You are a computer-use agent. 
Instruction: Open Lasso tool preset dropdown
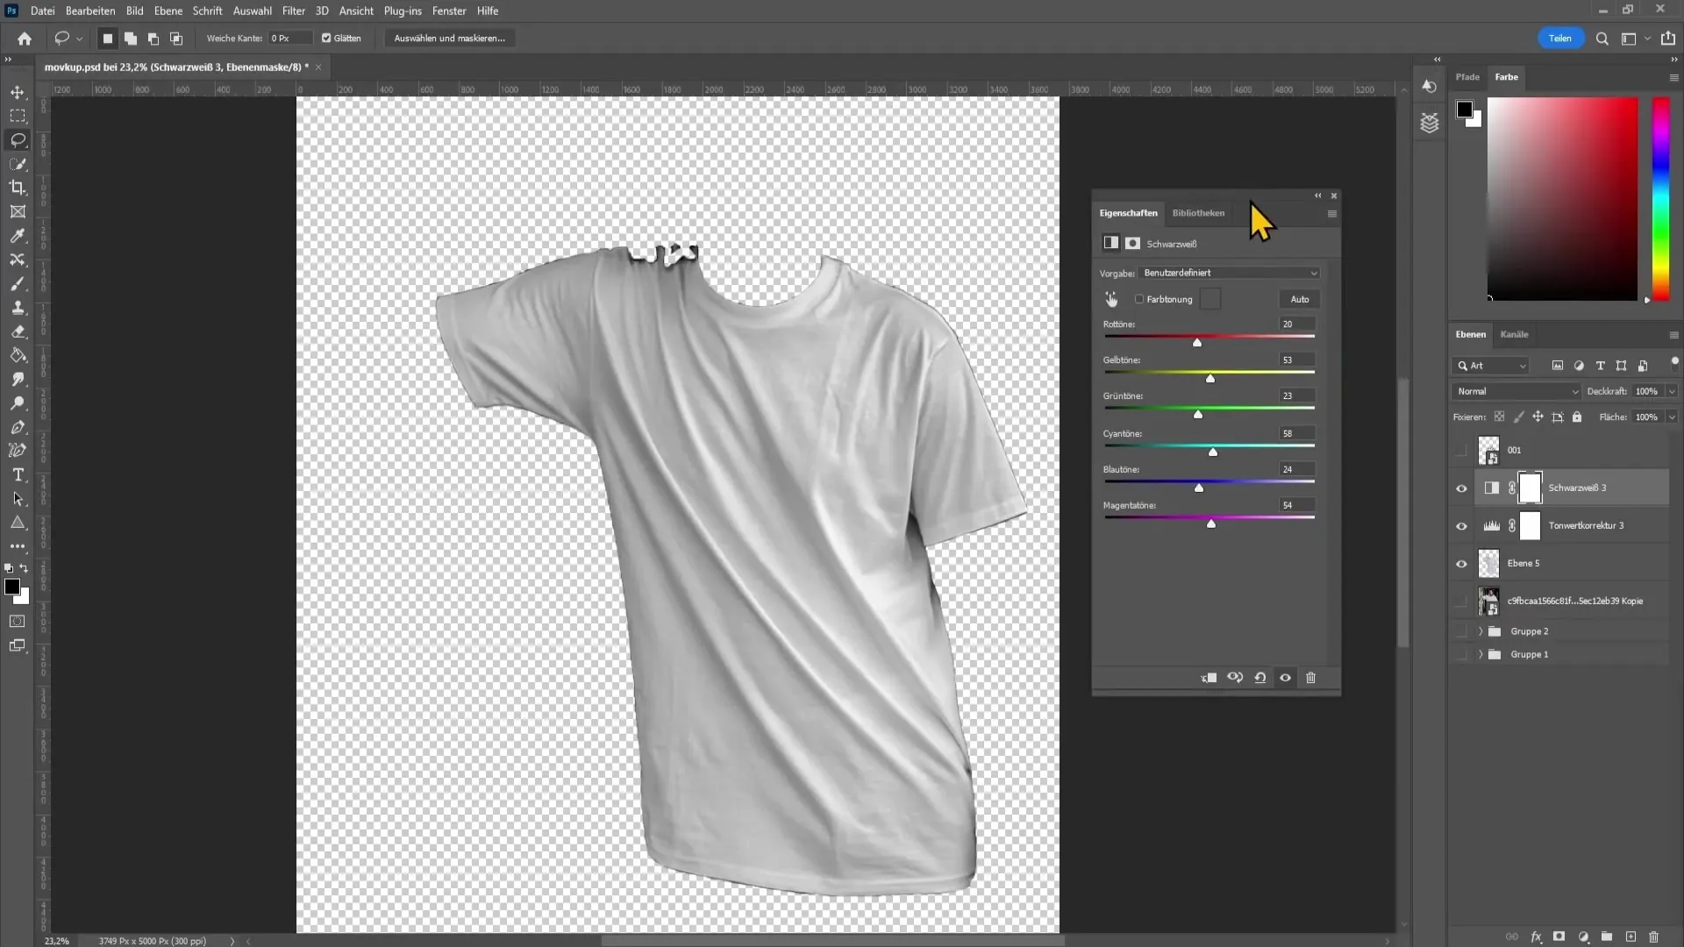tap(79, 39)
